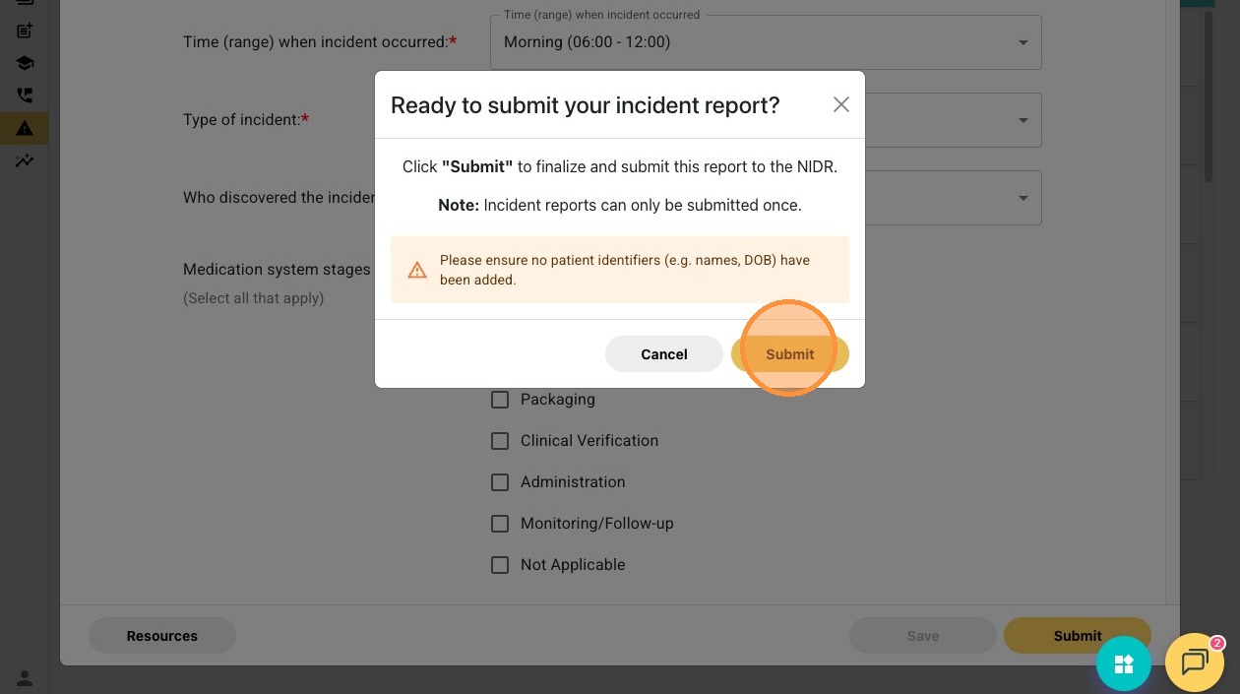Click the Resources button
This screenshot has width=1240, height=694.
[162, 636]
